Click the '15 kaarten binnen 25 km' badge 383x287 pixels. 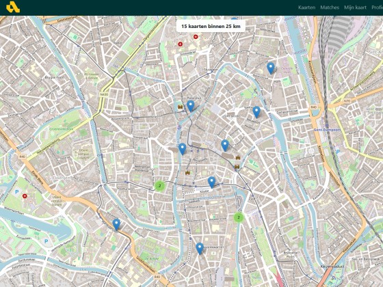coord(211,26)
